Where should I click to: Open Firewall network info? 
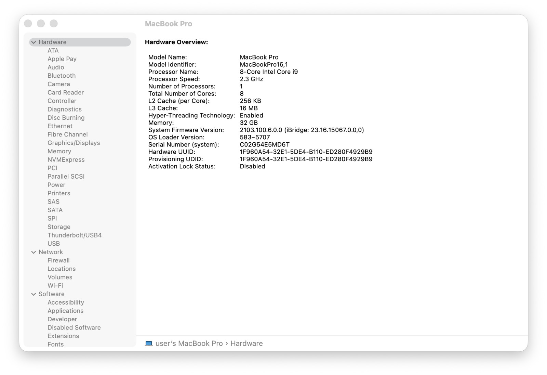pyautogui.click(x=58, y=260)
